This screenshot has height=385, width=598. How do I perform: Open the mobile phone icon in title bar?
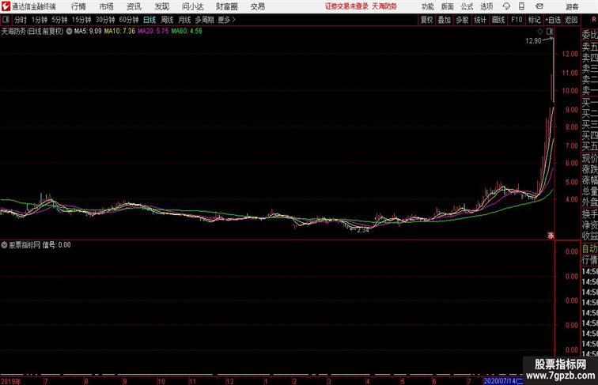[x=521, y=6]
